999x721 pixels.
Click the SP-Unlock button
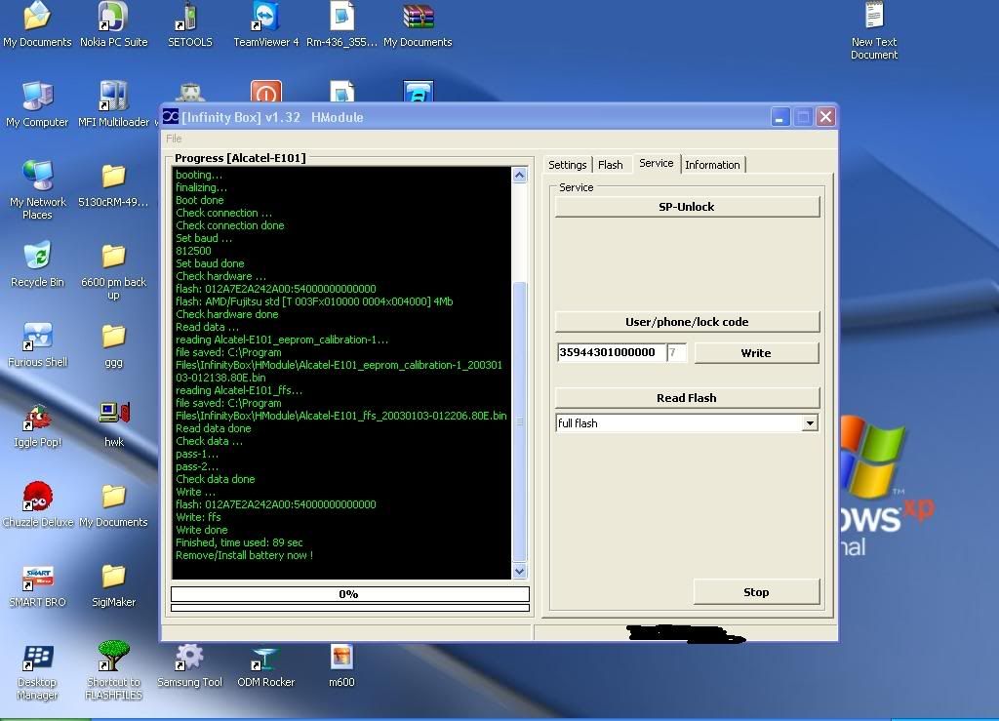[687, 207]
